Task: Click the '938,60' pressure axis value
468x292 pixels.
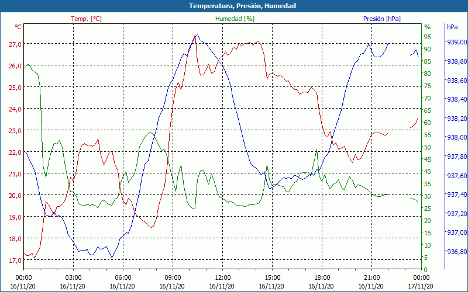Action: (x=456, y=81)
